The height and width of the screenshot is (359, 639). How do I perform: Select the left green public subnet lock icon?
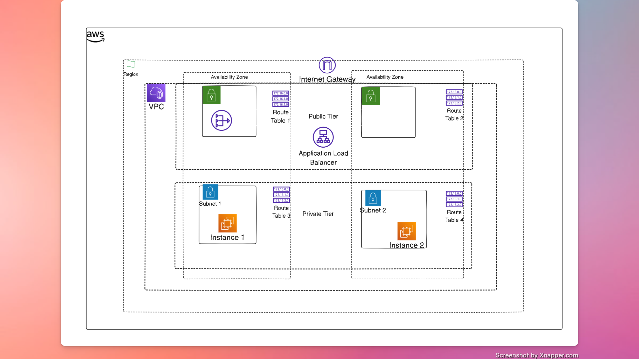211,95
